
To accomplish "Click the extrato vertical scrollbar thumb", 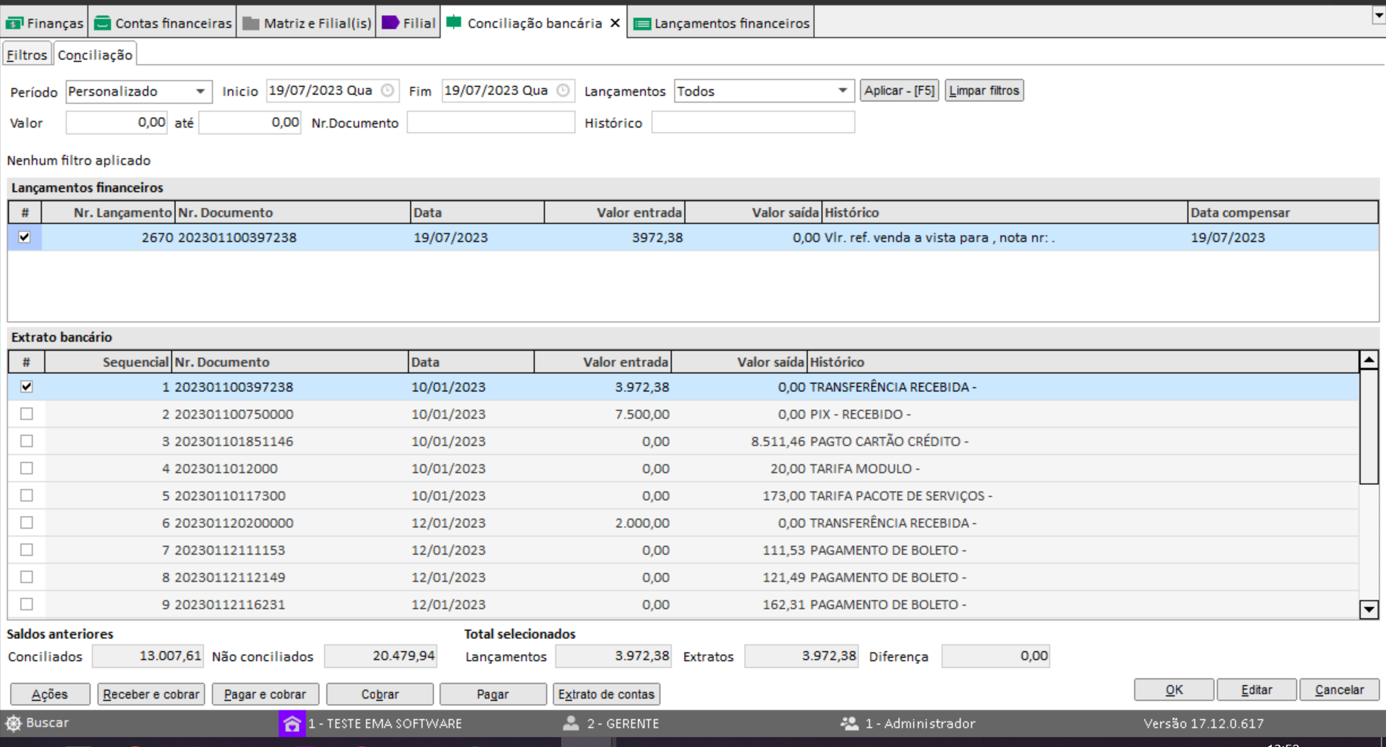I will 1369,427.
